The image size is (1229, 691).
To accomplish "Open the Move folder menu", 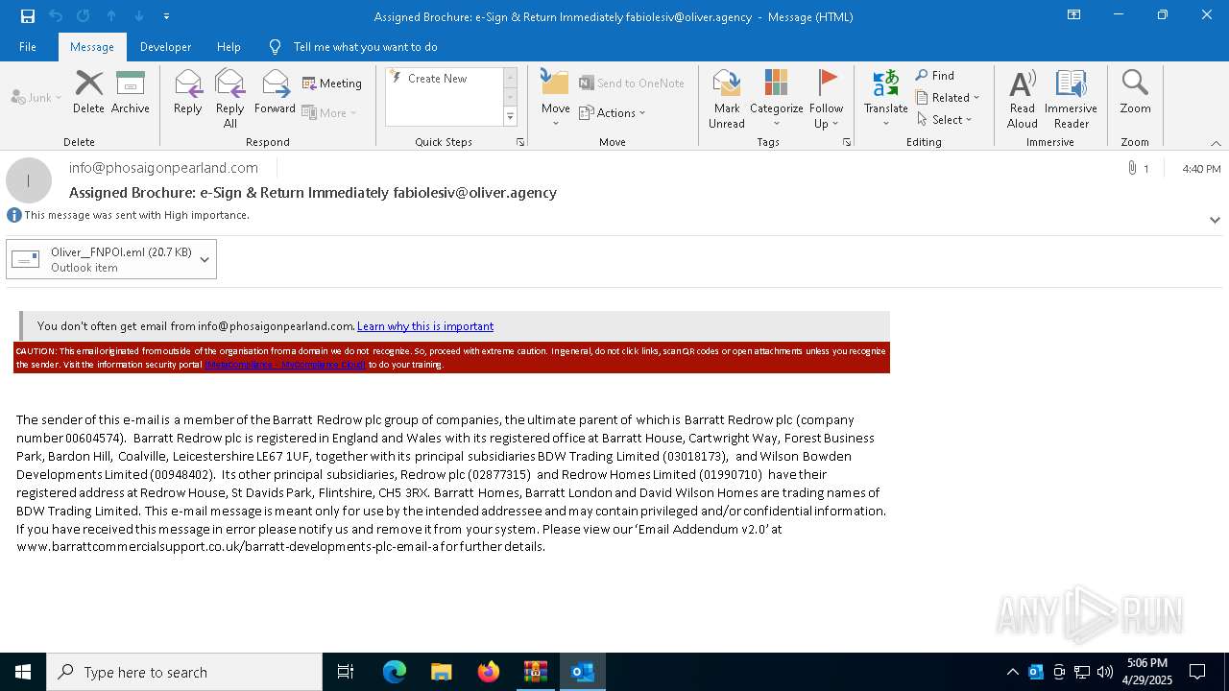I will click(x=556, y=99).
